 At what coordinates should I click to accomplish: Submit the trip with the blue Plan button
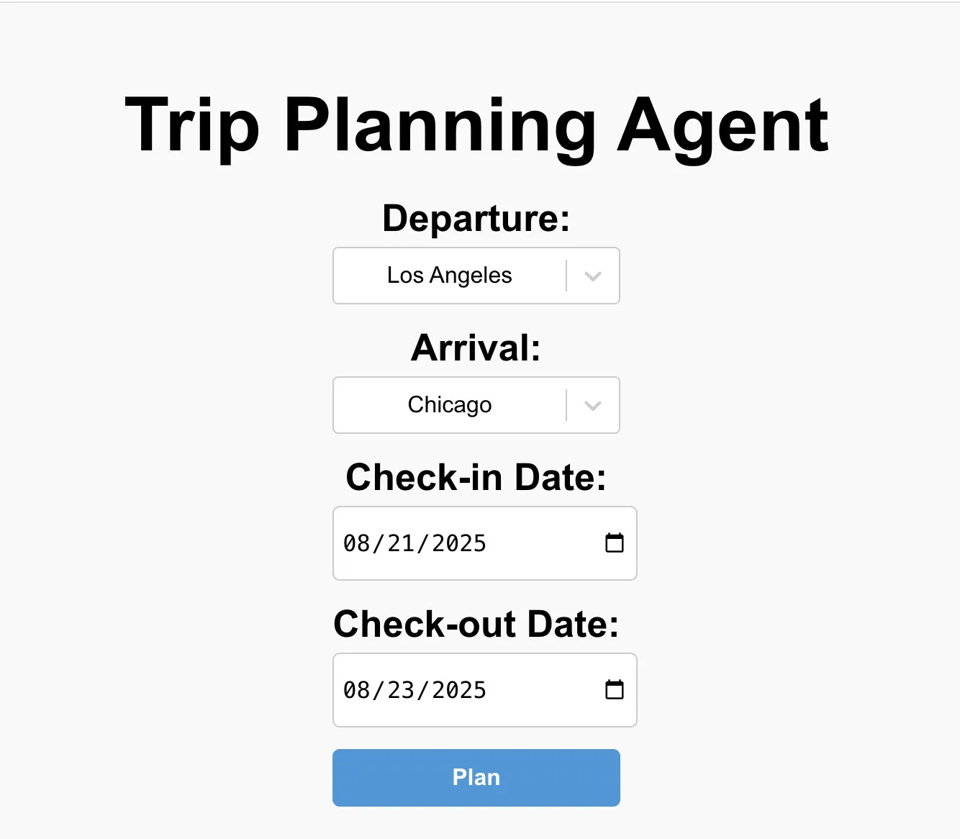(x=476, y=777)
